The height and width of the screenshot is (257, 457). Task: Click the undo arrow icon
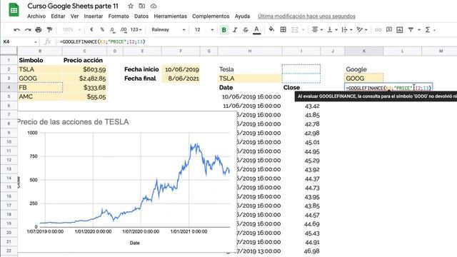(x=16, y=30)
